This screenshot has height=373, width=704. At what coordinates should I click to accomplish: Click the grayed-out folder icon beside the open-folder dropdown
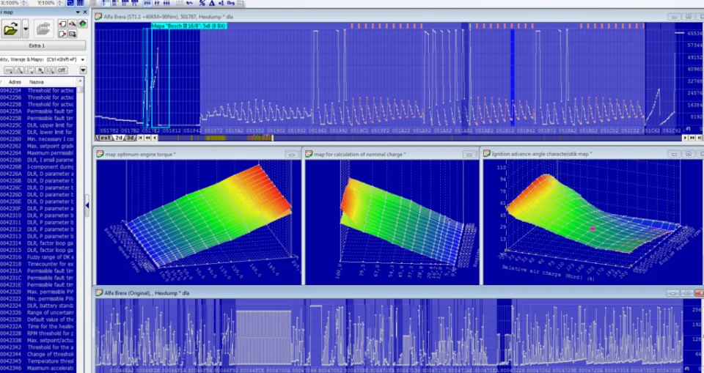(43, 29)
